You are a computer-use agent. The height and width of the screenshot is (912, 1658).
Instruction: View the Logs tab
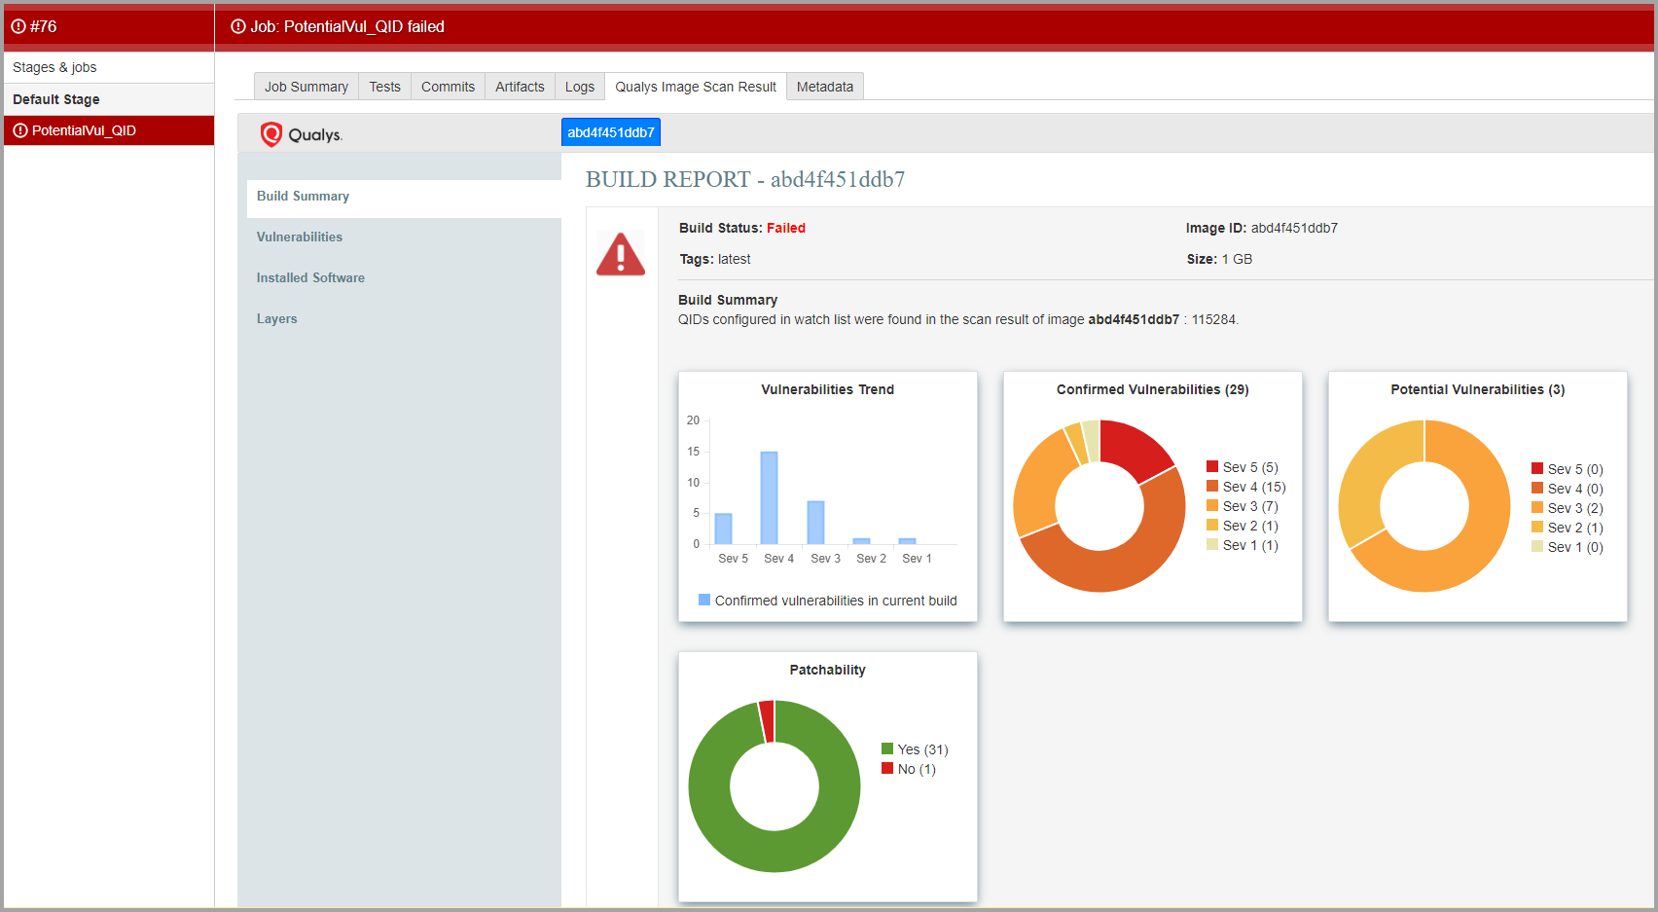coord(580,87)
